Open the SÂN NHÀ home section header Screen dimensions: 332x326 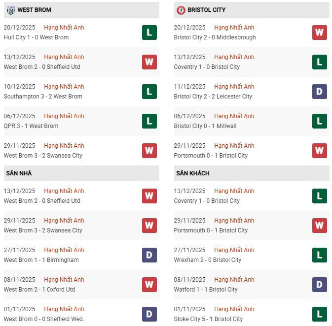click(19, 173)
